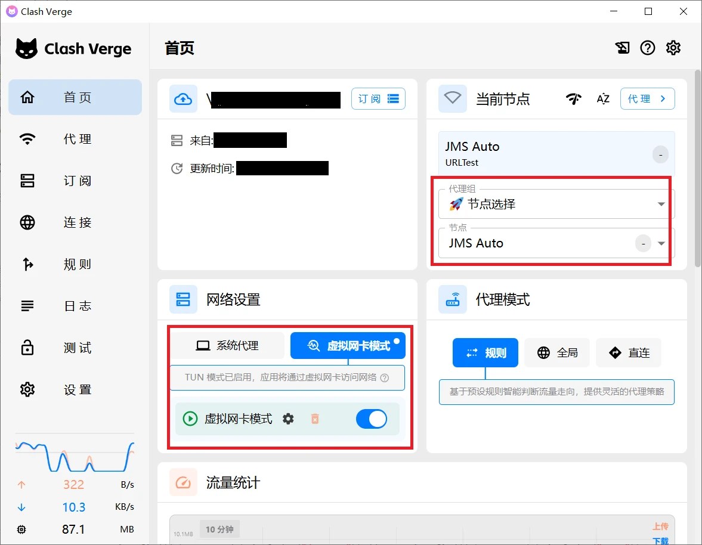Click the 当前节点 card wifi-shield icon
The height and width of the screenshot is (545, 702).
pyautogui.click(x=453, y=98)
